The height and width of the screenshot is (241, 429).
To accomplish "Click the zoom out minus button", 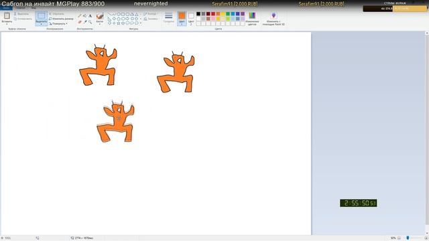I will 399,238.
